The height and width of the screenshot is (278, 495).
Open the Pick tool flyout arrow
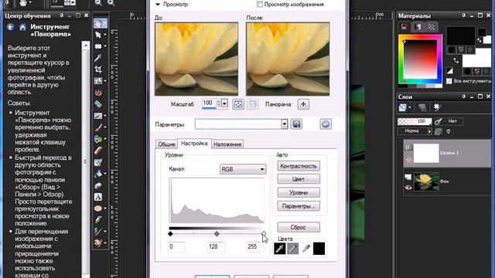(105, 35)
